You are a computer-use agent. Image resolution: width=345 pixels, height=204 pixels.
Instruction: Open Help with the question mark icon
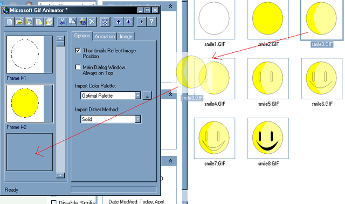coord(151,22)
